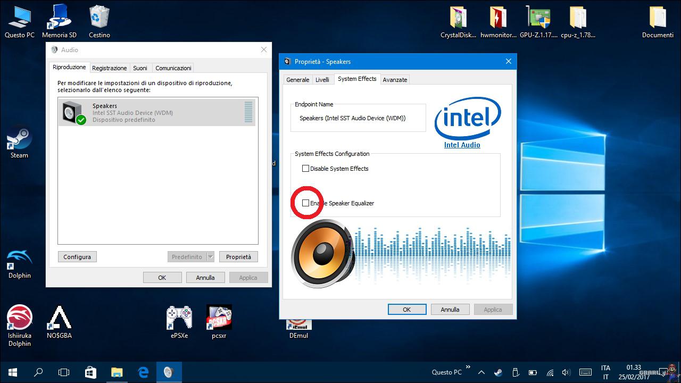Viewport: 681px width, 383px height.
Task: Open the volume control in the tray
Action: tap(567, 372)
